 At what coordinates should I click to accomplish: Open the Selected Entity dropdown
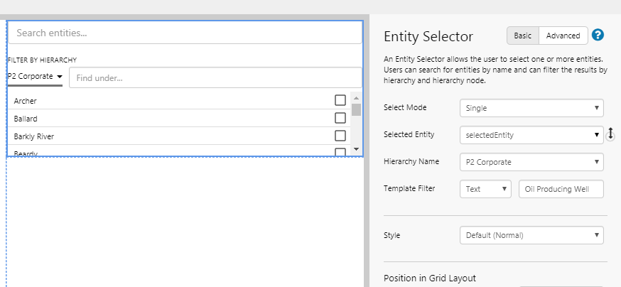(531, 135)
